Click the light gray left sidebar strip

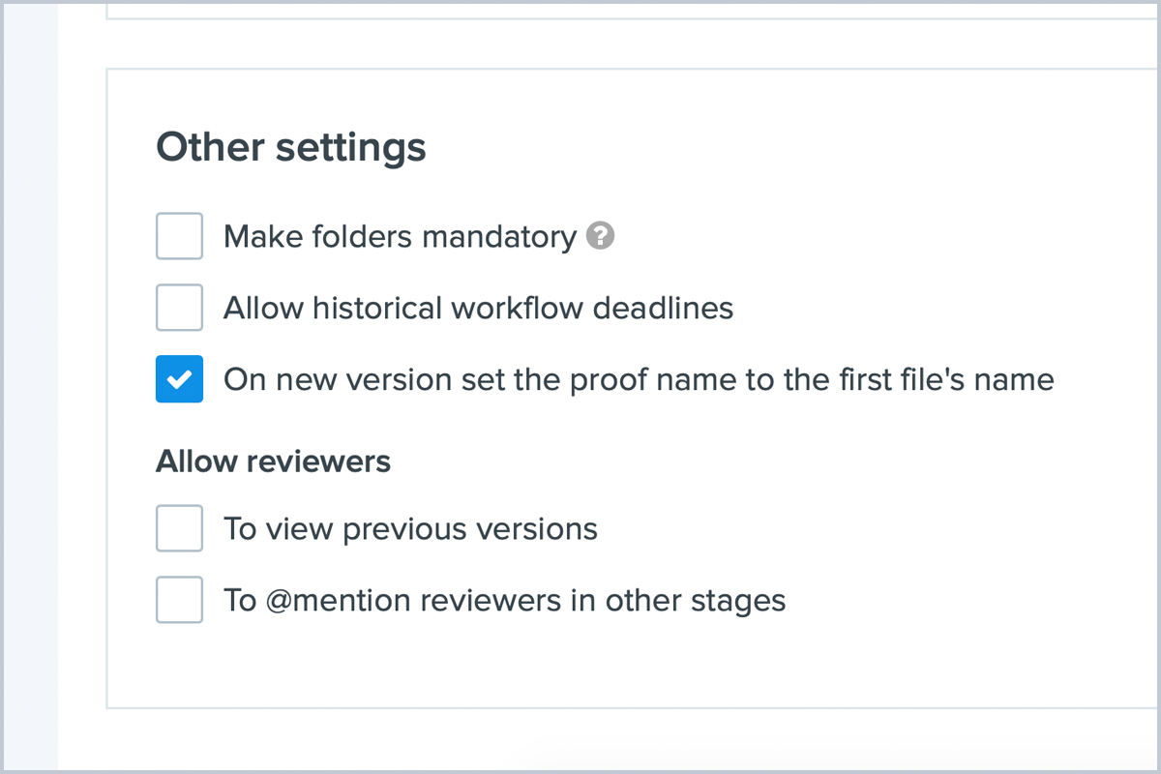tap(29, 387)
